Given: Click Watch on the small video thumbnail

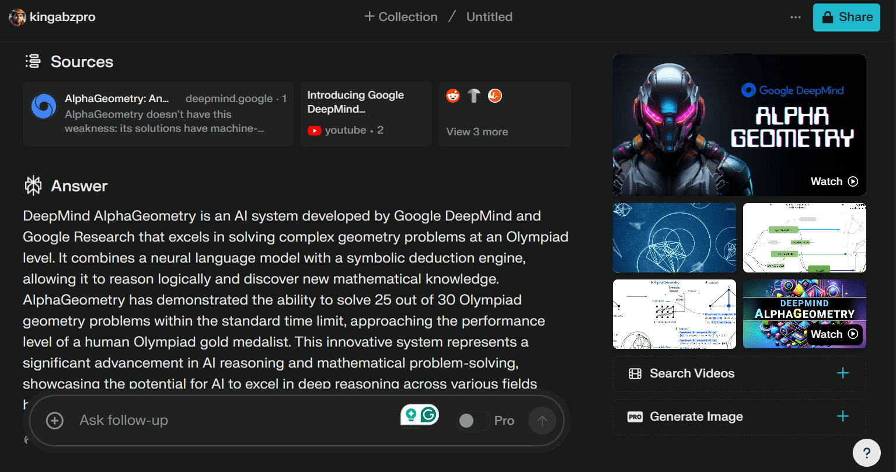Looking at the screenshot, I should [x=835, y=334].
